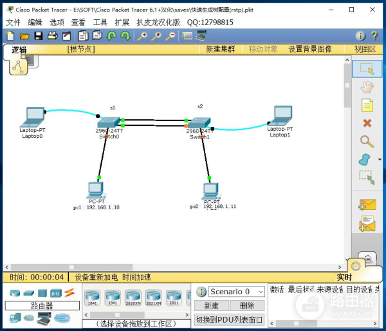The image size is (386, 331).
Task: Open the 文件 menu
Action: coord(13,22)
